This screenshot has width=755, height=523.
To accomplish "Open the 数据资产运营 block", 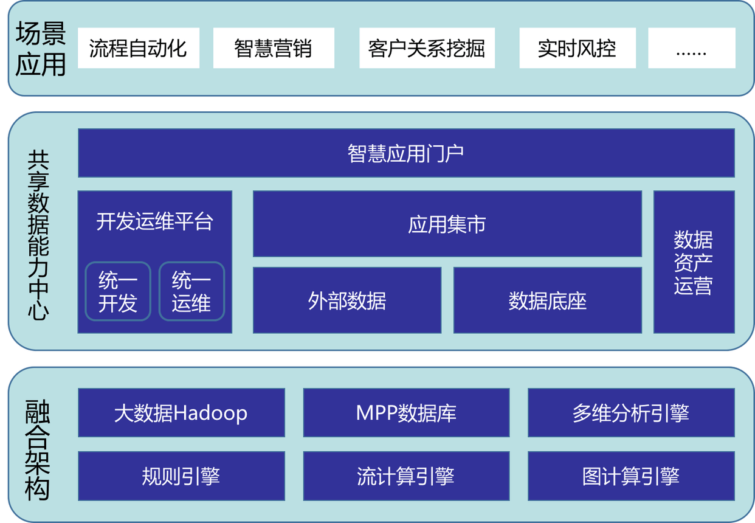I will 694,262.
